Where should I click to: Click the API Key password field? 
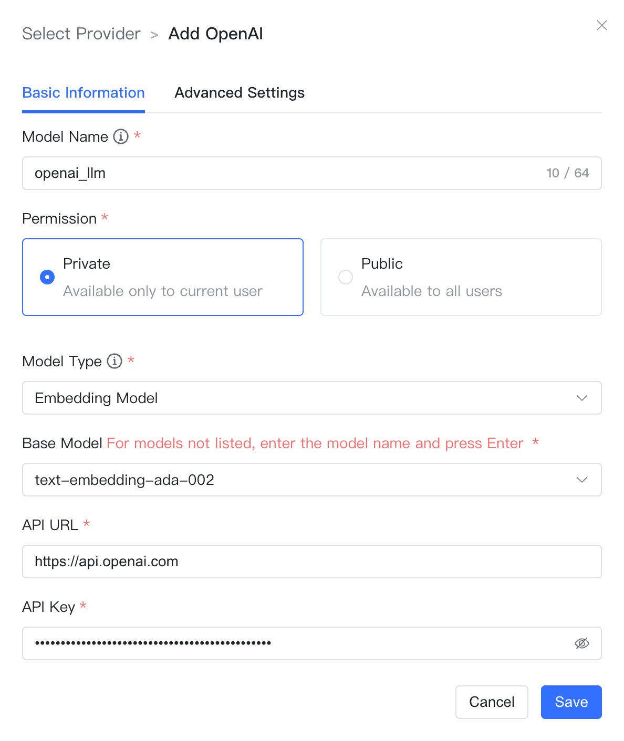coord(312,643)
